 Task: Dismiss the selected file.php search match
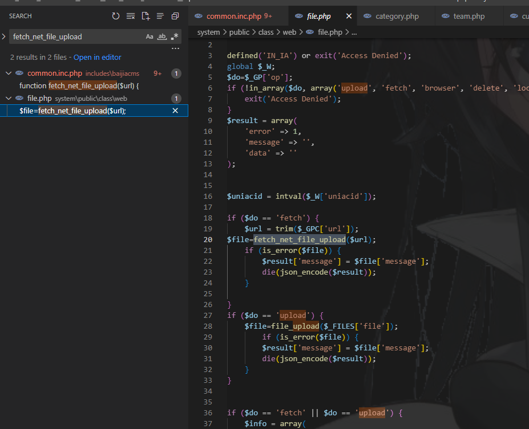[176, 111]
